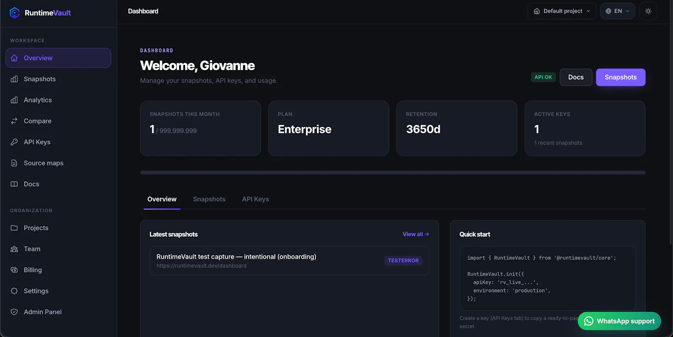
Task: Click the View all link
Action: point(416,234)
